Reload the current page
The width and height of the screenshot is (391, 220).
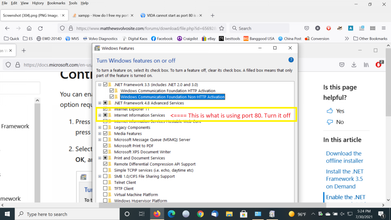pos(40,28)
